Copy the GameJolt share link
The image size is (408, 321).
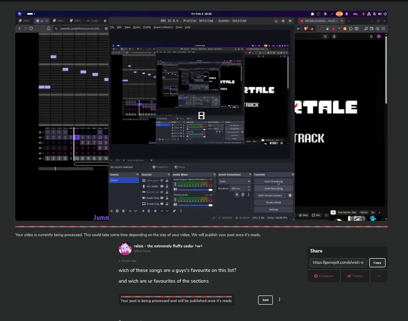click(377, 263)
